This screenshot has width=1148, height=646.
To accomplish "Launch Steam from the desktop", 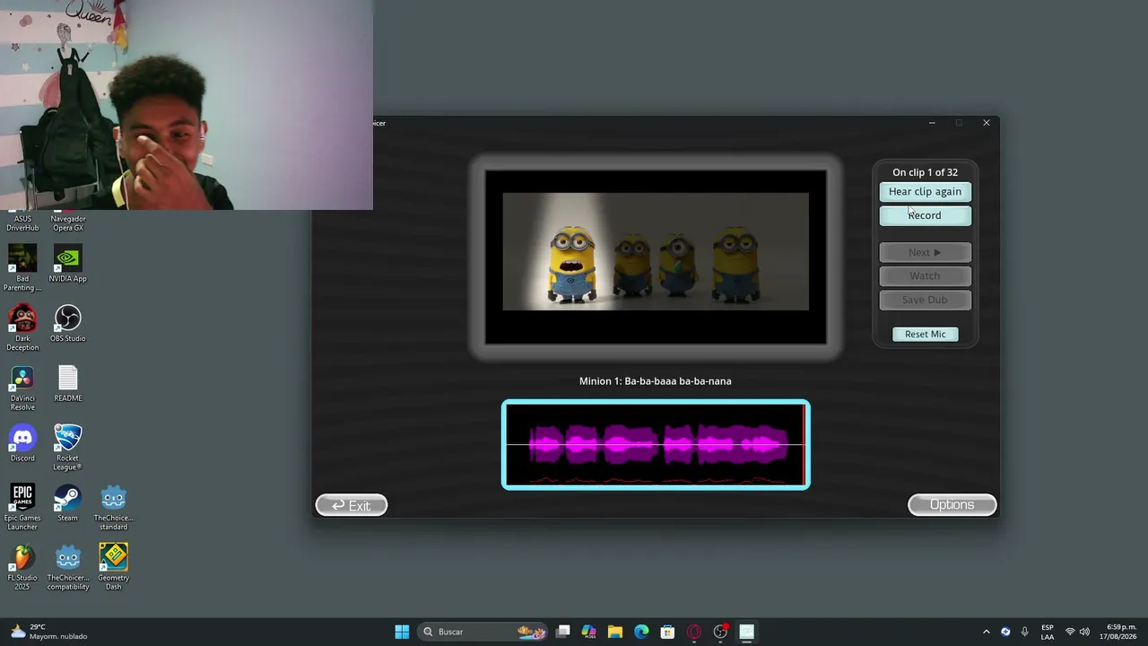I will pyautogui.click(x=68, y=503).
